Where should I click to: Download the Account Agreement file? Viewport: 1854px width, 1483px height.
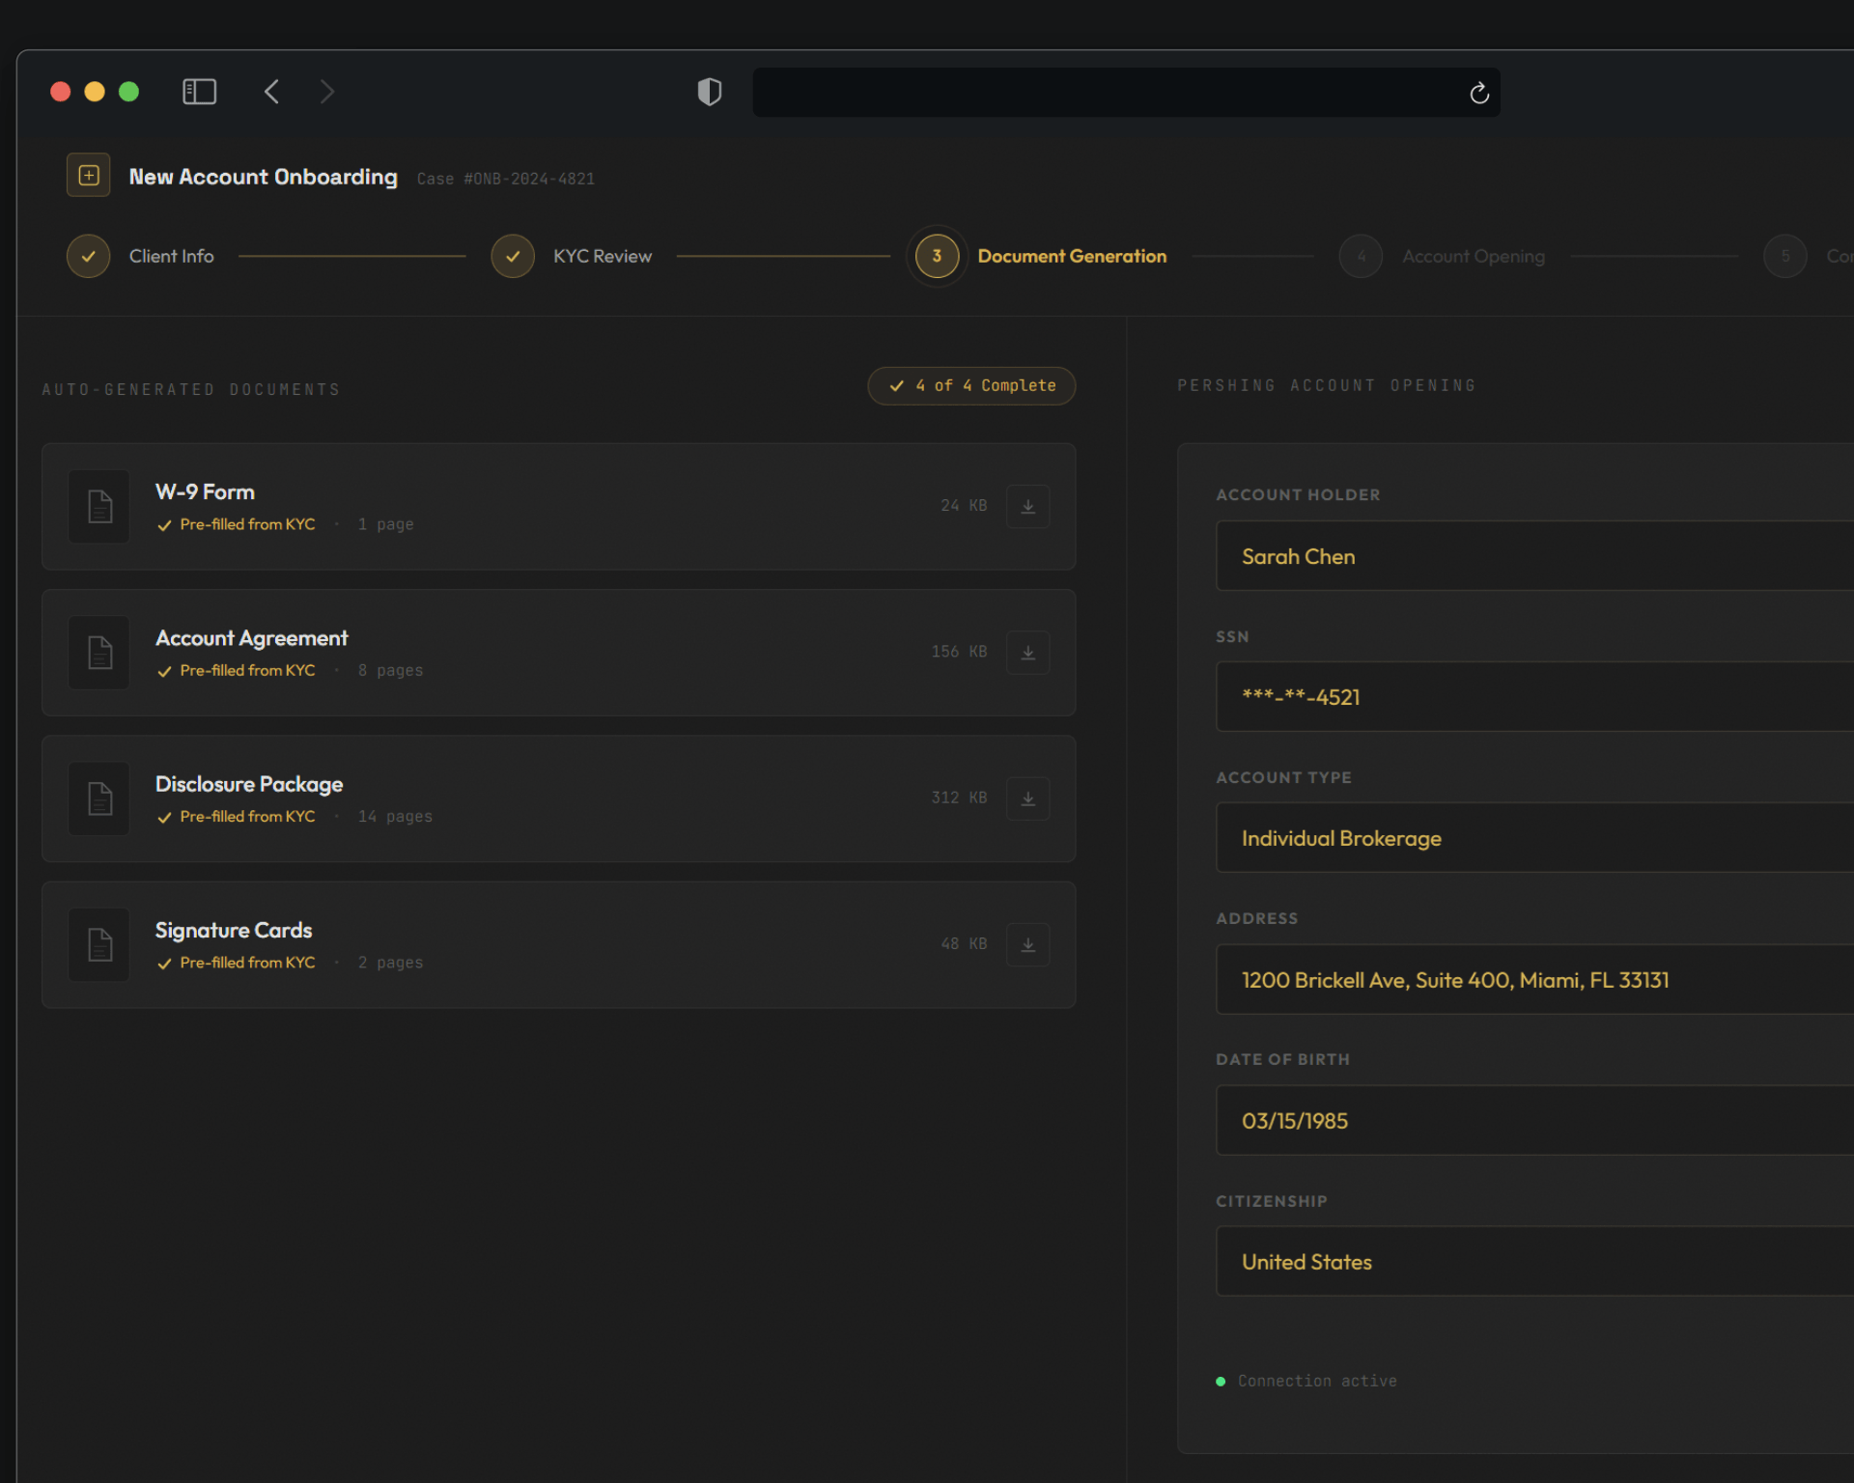coord(1027,653)
